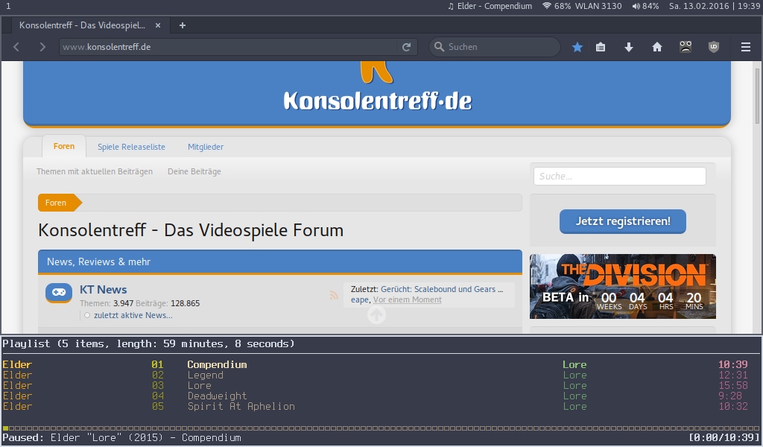Image resolution: width=763 pixels, height=447 pixels.
Task: Focus the forum Suche... field
Action: click(619, 176)
